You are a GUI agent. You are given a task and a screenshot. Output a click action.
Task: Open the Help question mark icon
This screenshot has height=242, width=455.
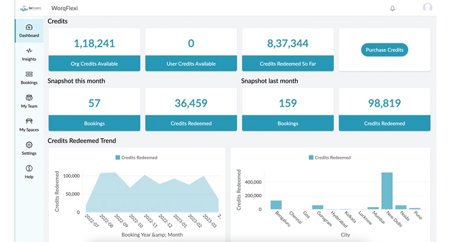(29, 168)
